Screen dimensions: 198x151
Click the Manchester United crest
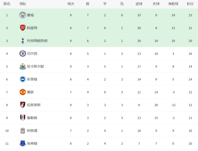(23, 92)
